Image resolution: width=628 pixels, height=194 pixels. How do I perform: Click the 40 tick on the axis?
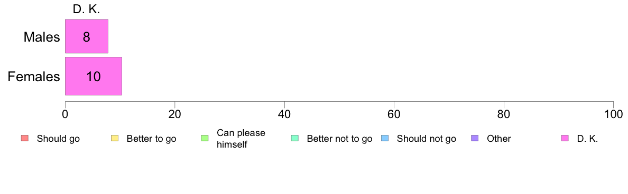coord(284,114)
